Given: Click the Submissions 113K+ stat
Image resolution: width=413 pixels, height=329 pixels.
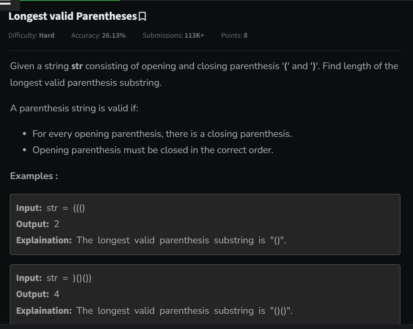Looking at the screenshot, I should coord(173,35).
